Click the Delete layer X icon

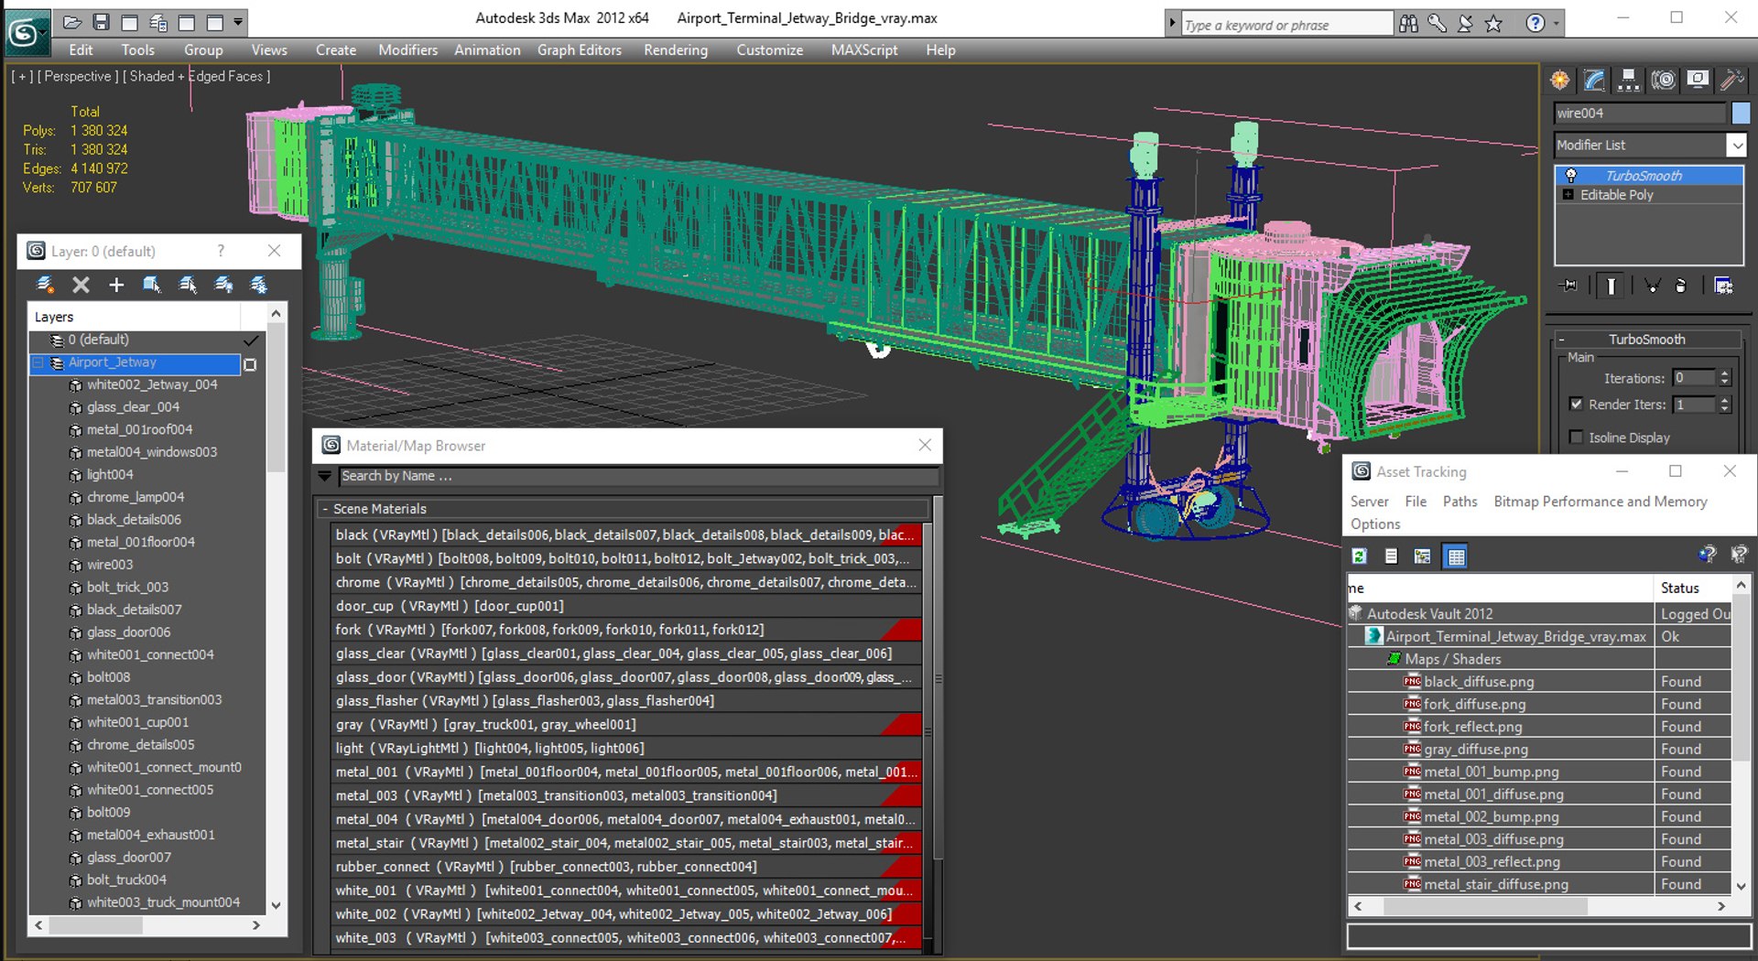tap(81, 285)
